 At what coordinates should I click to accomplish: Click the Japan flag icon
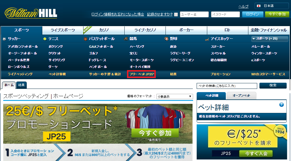coord(259,6)
